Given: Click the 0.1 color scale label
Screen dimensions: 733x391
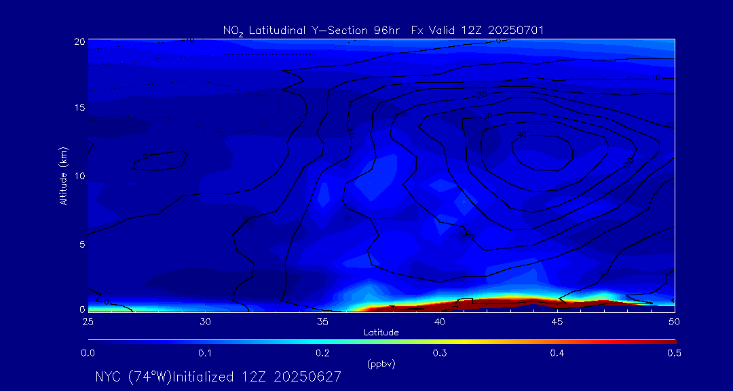Looking at the screenshot, I should [205, 354].
